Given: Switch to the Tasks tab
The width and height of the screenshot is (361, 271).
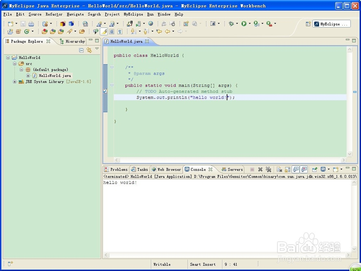Looking at the screenshot, I should tap(139, 169).
